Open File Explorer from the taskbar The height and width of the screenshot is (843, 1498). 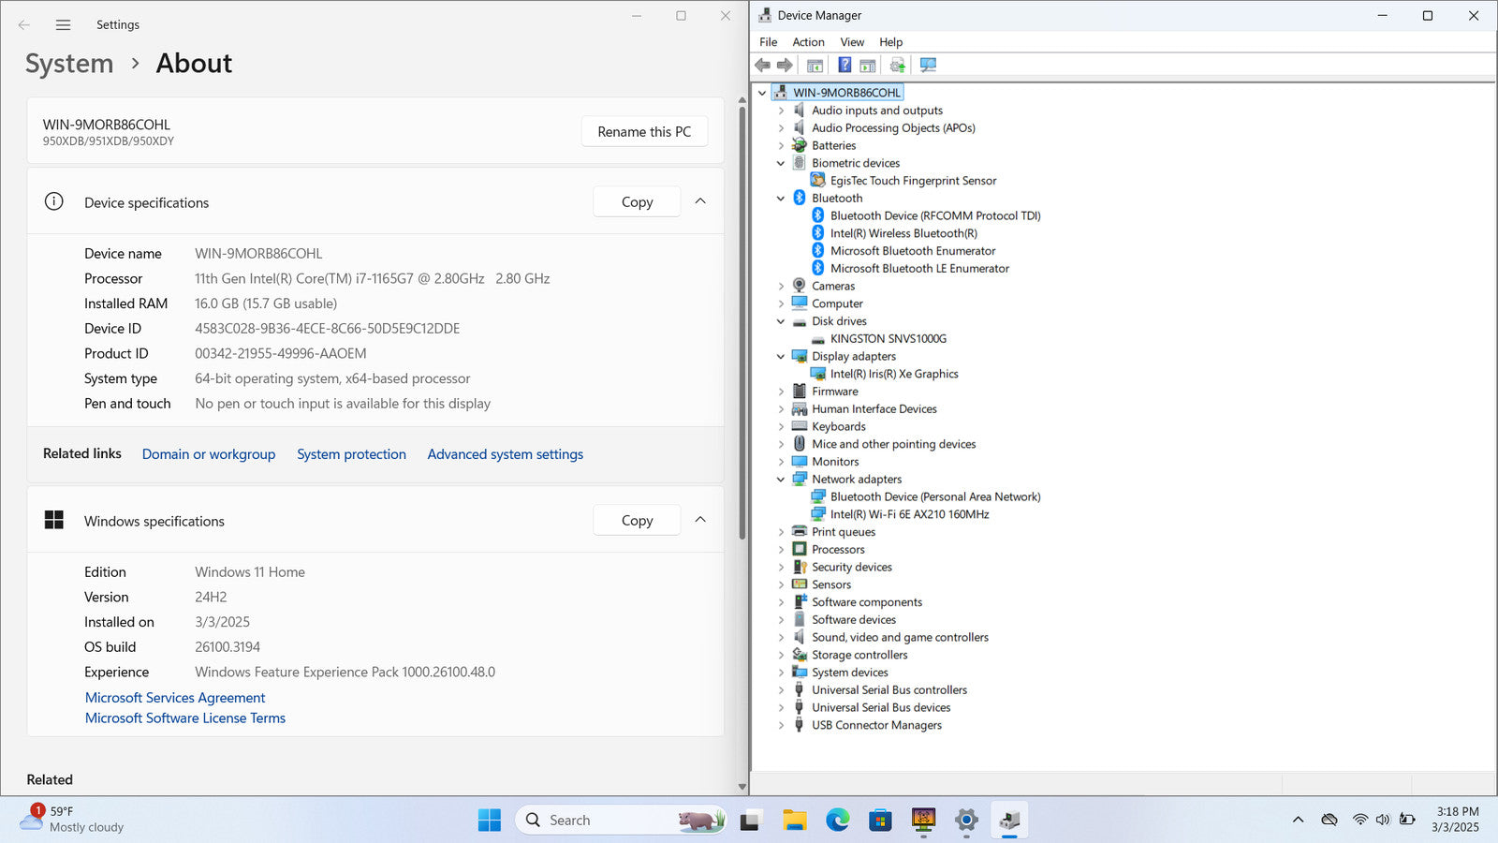[795, 821]
